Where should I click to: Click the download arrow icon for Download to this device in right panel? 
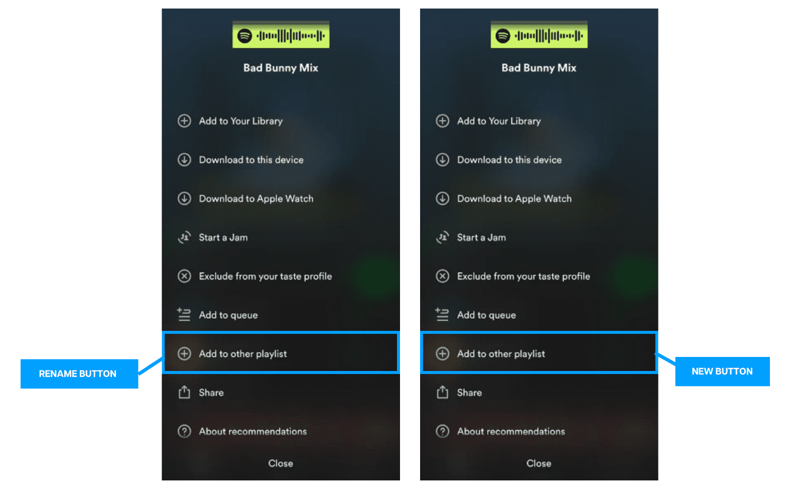click(x=442, y=160)
